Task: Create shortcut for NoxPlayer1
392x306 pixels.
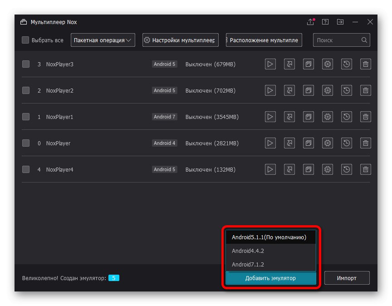Action: pos(289,117)
